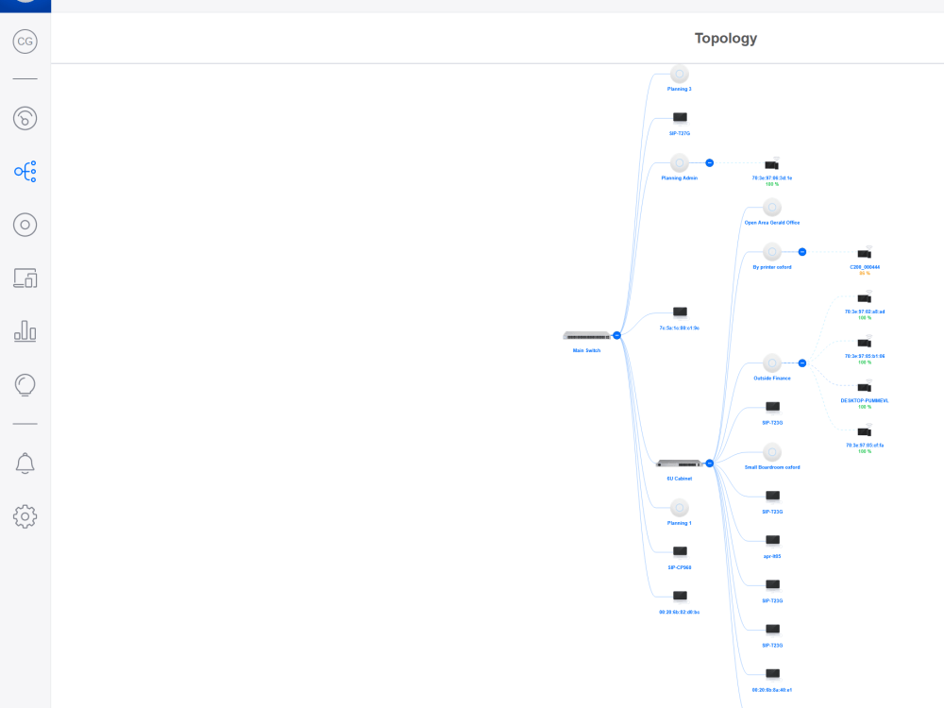Screen dimensions: 944x708
Task: Select the Open Area Gerald Office AP icon
Action: tap(772, 207)
